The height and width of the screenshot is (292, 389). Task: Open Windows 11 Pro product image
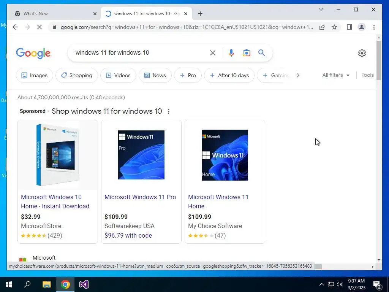[x=141, y=155]
